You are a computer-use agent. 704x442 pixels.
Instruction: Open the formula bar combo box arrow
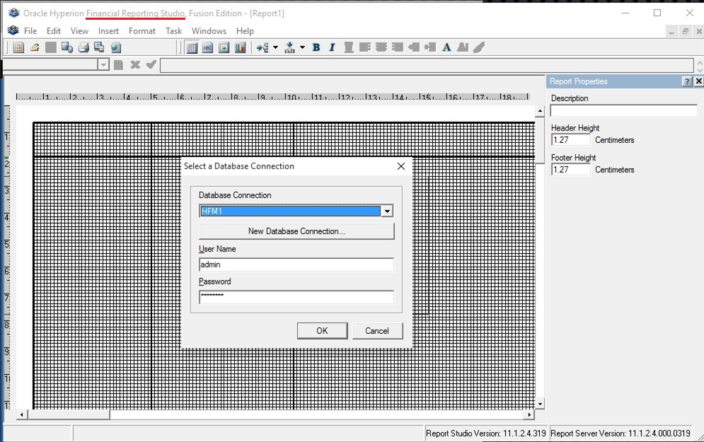[103, 65]
